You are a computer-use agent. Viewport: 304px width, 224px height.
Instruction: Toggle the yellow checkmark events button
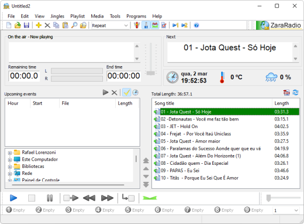click(126, 92)
